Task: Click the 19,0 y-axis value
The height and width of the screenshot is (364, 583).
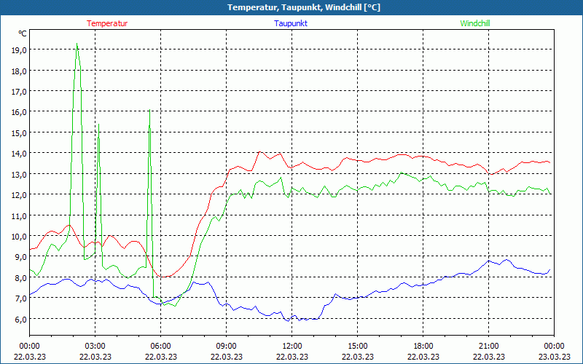Action: pos(19,50)
